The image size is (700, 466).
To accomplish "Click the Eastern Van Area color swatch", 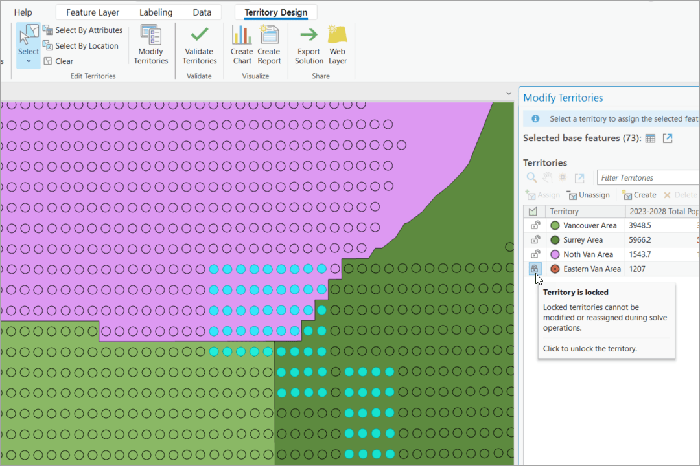I will coord(555,269).
